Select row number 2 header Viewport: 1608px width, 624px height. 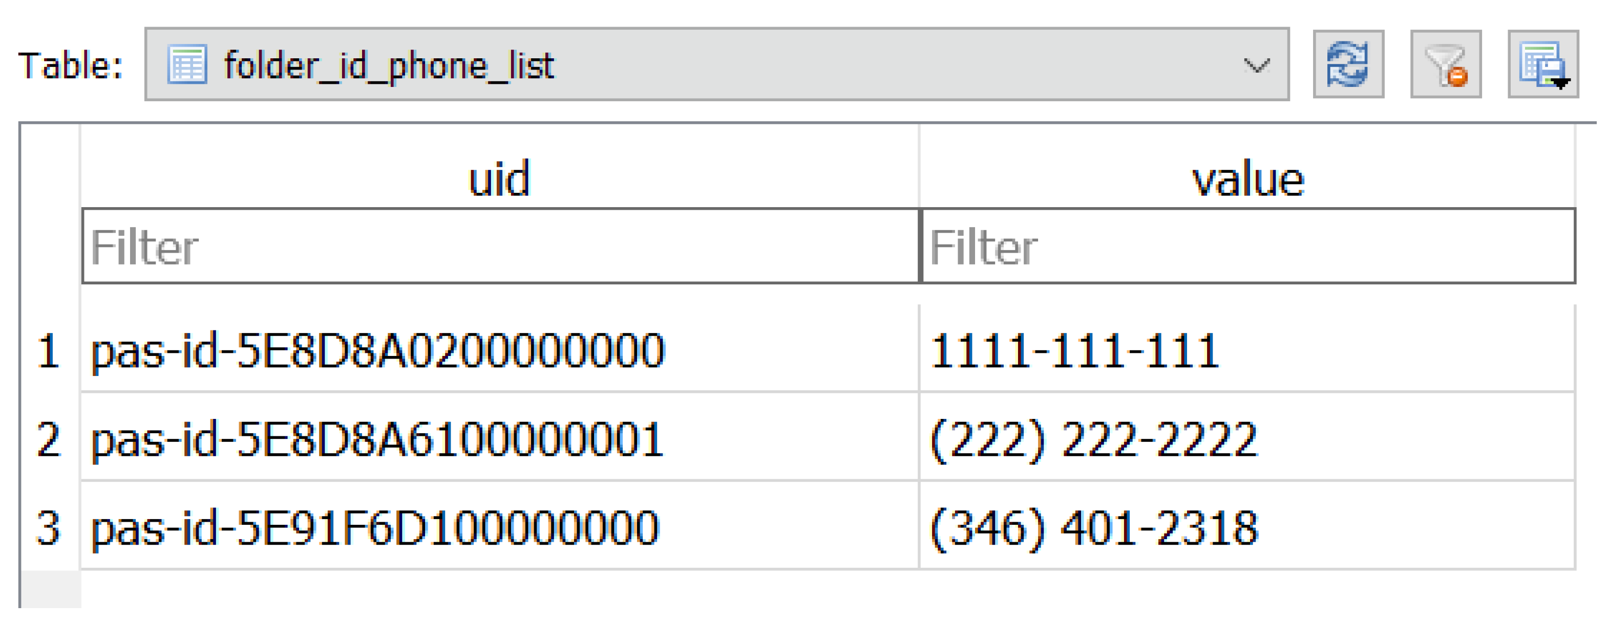click(49, 439)
